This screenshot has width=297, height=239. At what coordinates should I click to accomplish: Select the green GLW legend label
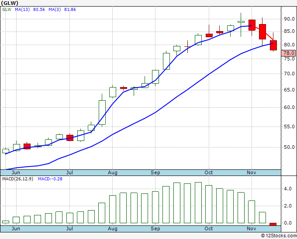[7, 10]
